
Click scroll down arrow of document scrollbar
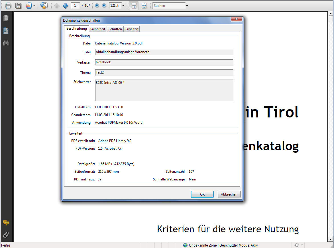331,239
